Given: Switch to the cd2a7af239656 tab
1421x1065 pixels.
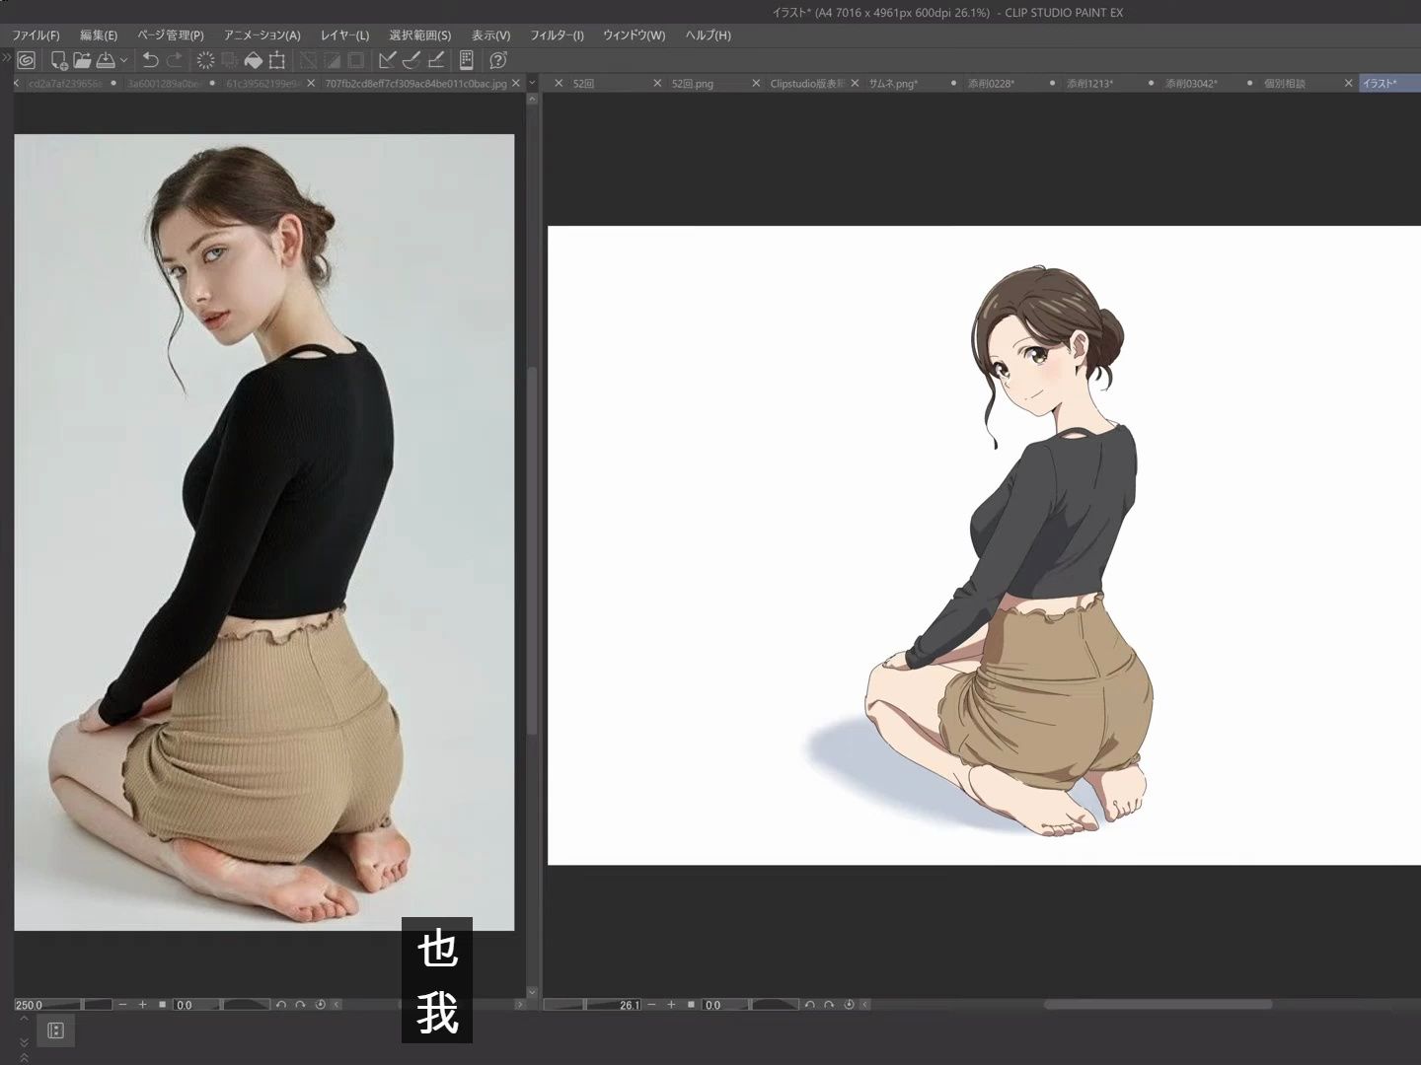Looking at the screenshot, I should [x=65, y=84].
